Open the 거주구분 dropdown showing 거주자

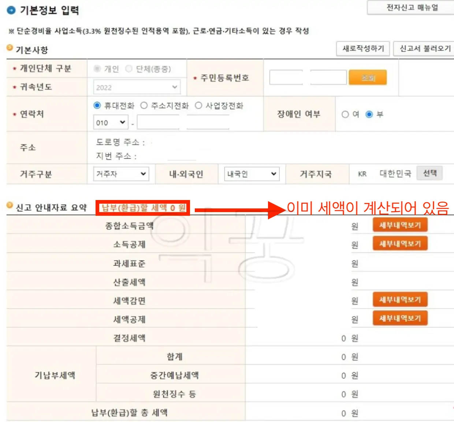coord(121,174)
